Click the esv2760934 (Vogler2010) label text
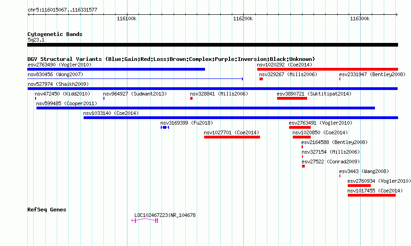411x246 pixels. coord(379,181)
